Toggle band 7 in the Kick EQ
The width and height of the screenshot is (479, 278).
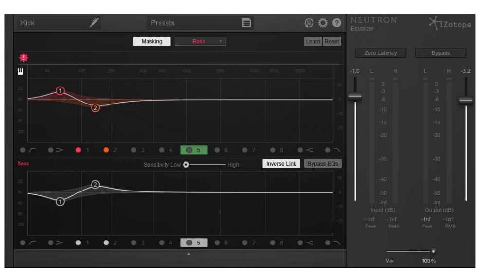click(x=245, y=150)
